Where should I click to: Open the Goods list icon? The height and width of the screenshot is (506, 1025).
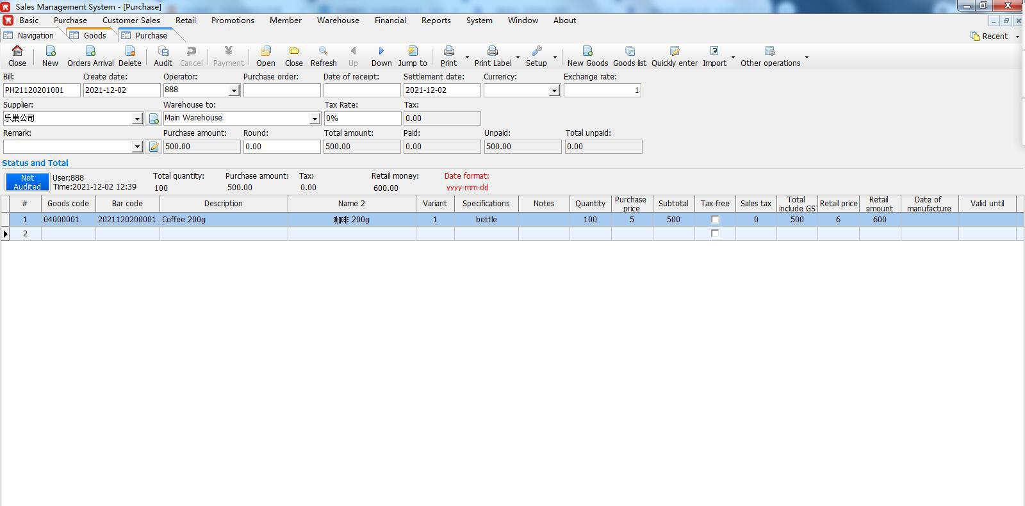coord(629,52)
